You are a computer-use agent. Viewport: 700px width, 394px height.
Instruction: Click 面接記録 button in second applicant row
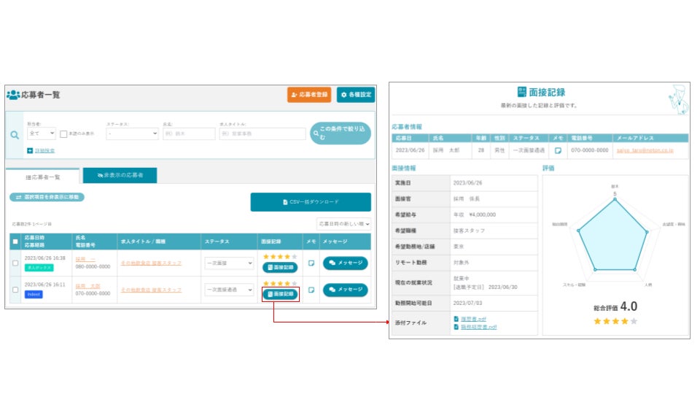[x=280, y=294]
